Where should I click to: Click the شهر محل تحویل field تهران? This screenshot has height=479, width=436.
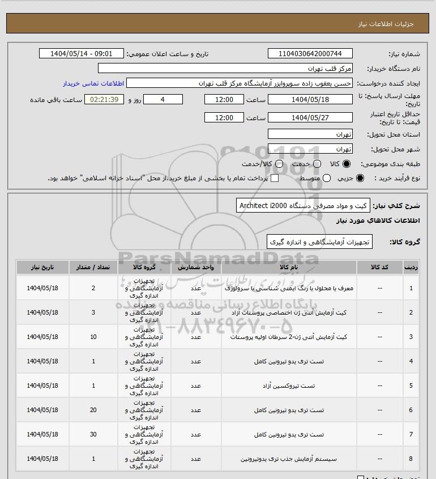tap(310, 149)
